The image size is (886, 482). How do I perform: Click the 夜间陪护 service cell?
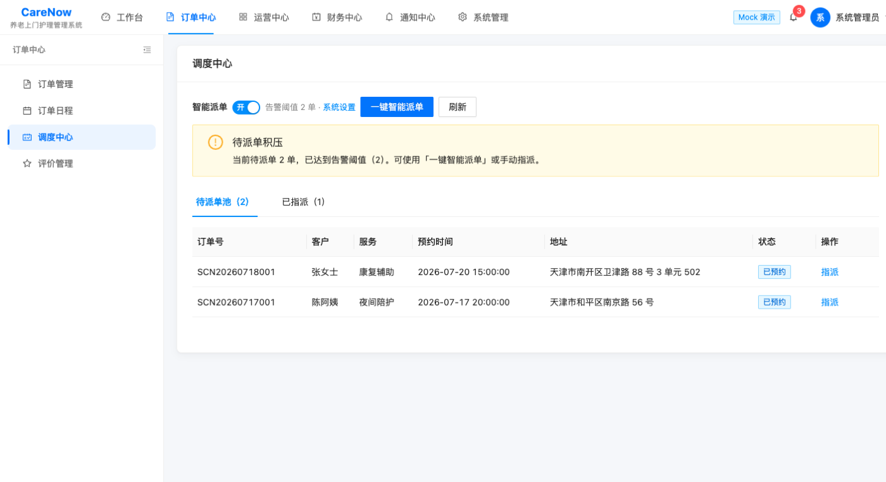377,302
